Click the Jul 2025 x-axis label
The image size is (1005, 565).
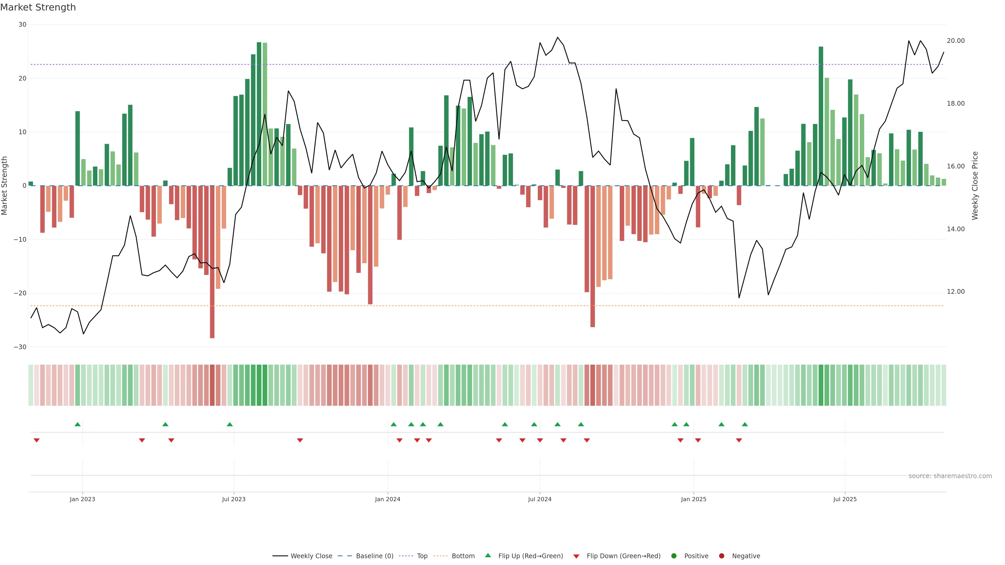(x=845, y=499)
